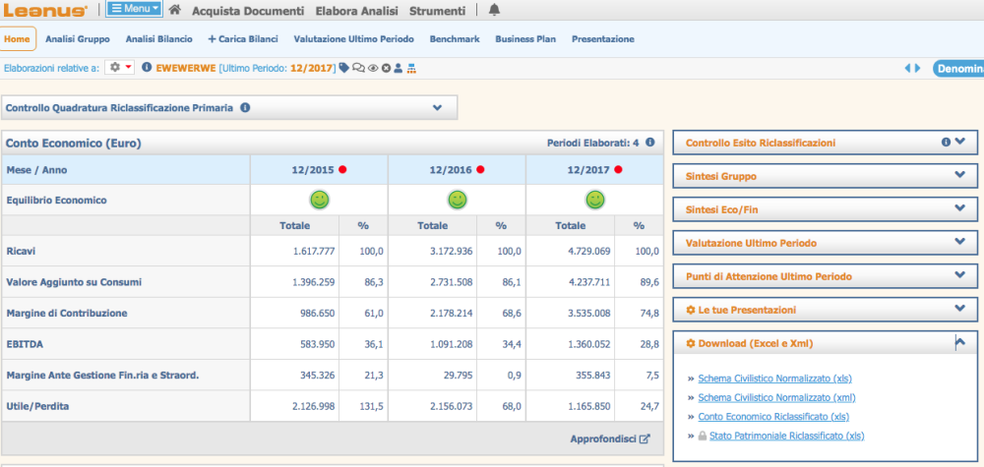Image resolution: width=984 pixels, height=467 pixels.
Task: Open the comments chat bubble icon
Action: (x=358, y=68)
